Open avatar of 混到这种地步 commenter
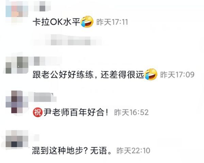 coord(17,139)
